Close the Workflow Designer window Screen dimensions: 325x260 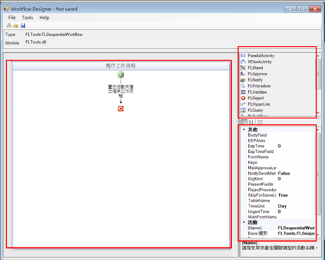tap(315, 9)
